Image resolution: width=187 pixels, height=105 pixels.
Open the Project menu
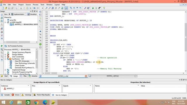pos(21,5)
